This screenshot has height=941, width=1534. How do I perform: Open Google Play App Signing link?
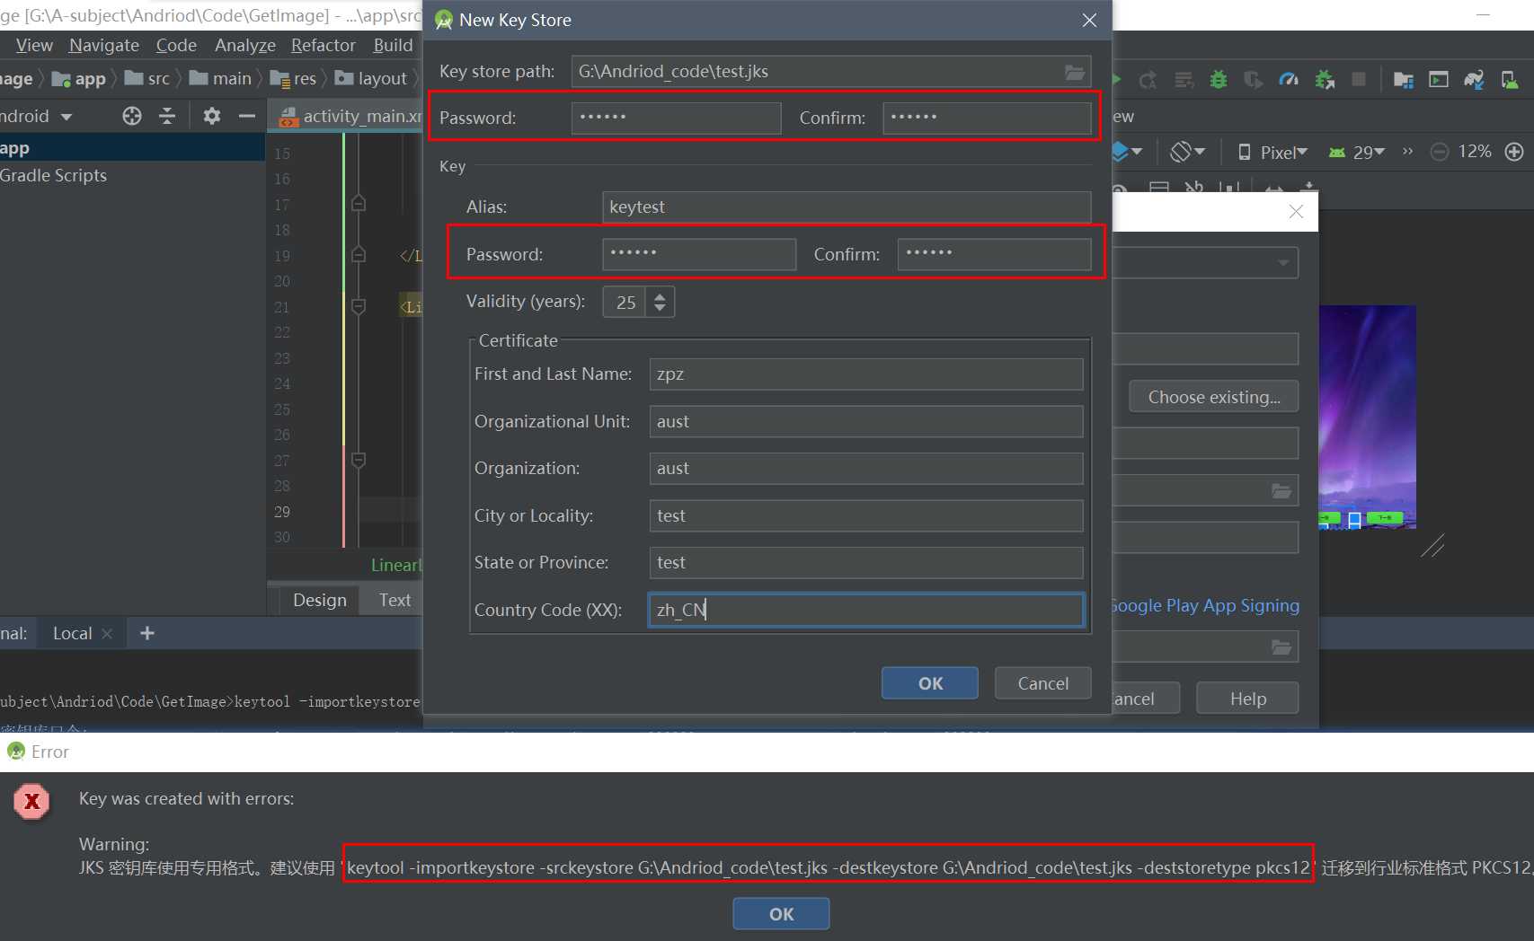1205,605
